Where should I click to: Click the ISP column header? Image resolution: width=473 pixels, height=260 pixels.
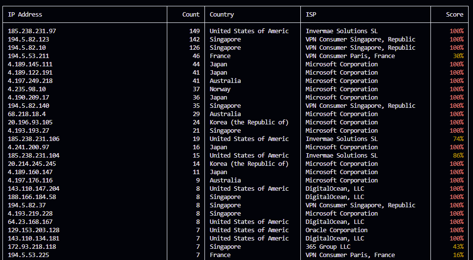coord(311,15)
